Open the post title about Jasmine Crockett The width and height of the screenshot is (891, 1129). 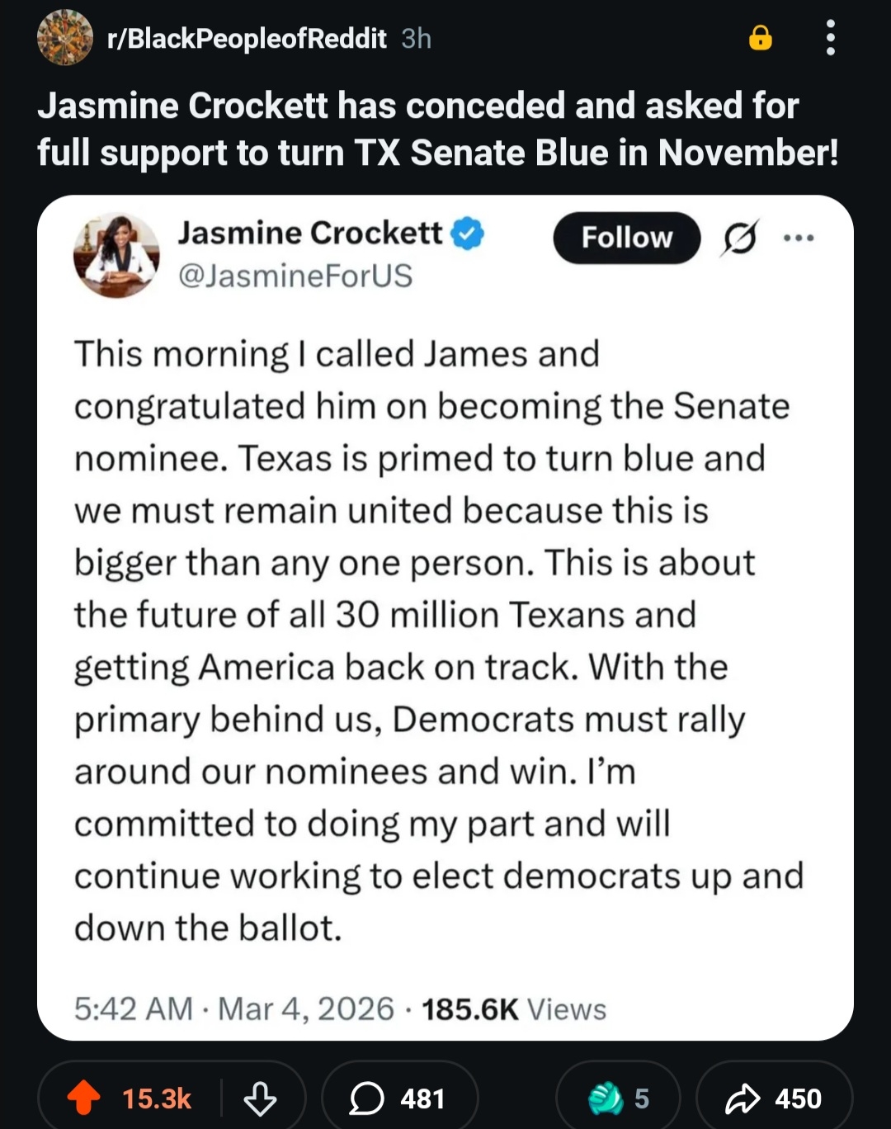(x=437, y=130)
